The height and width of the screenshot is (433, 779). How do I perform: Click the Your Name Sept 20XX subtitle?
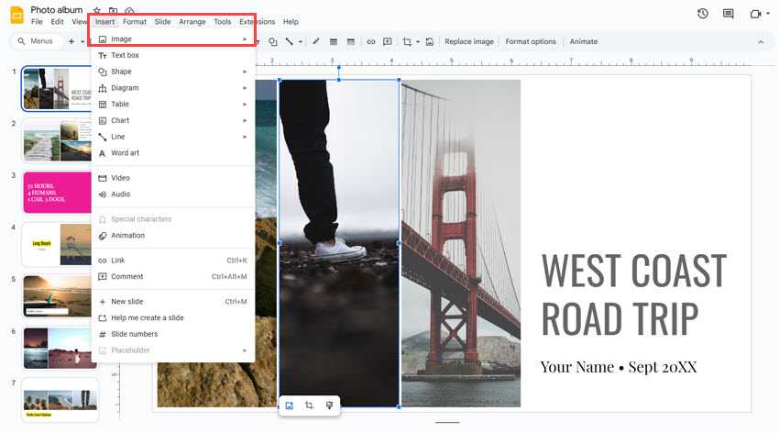coord(619,367)
